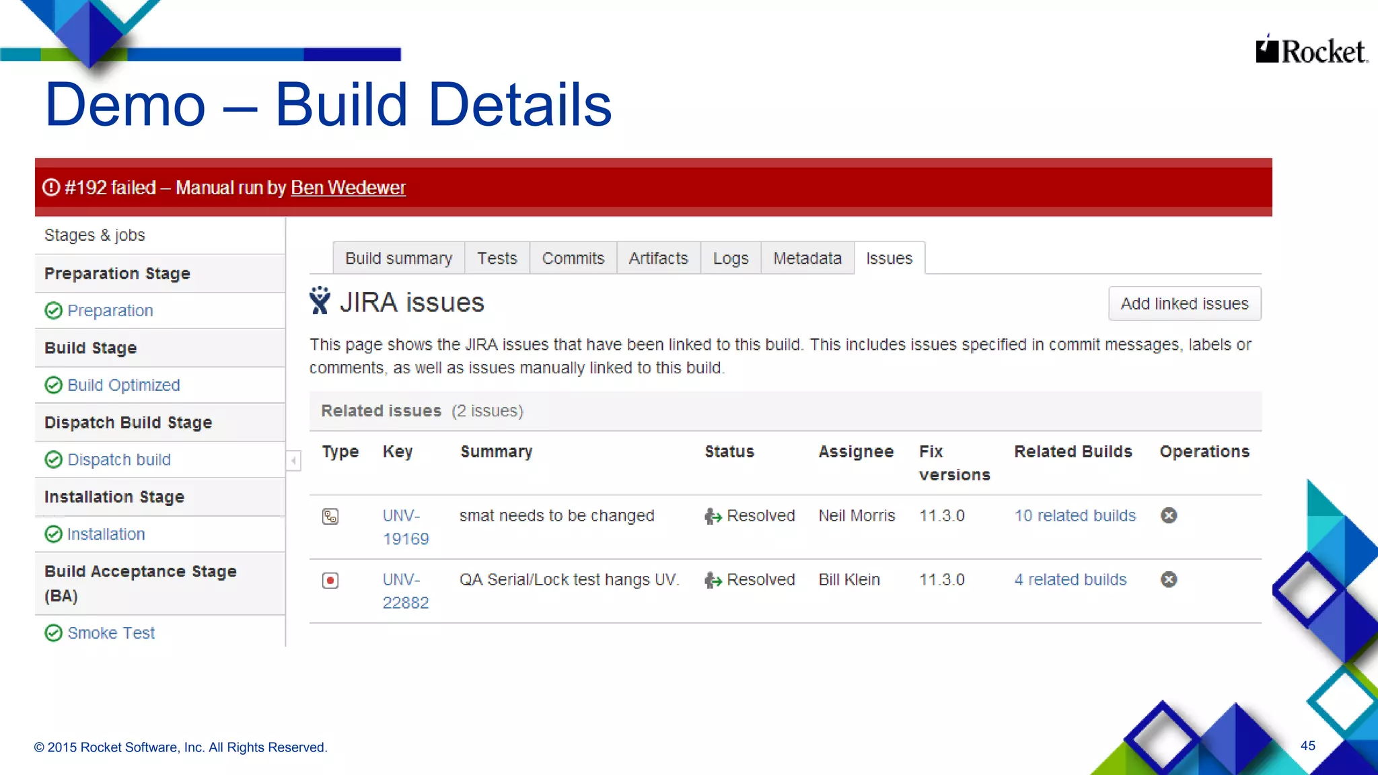Click the Summary column header
The image size is (1378, 775).
point(497,452)
